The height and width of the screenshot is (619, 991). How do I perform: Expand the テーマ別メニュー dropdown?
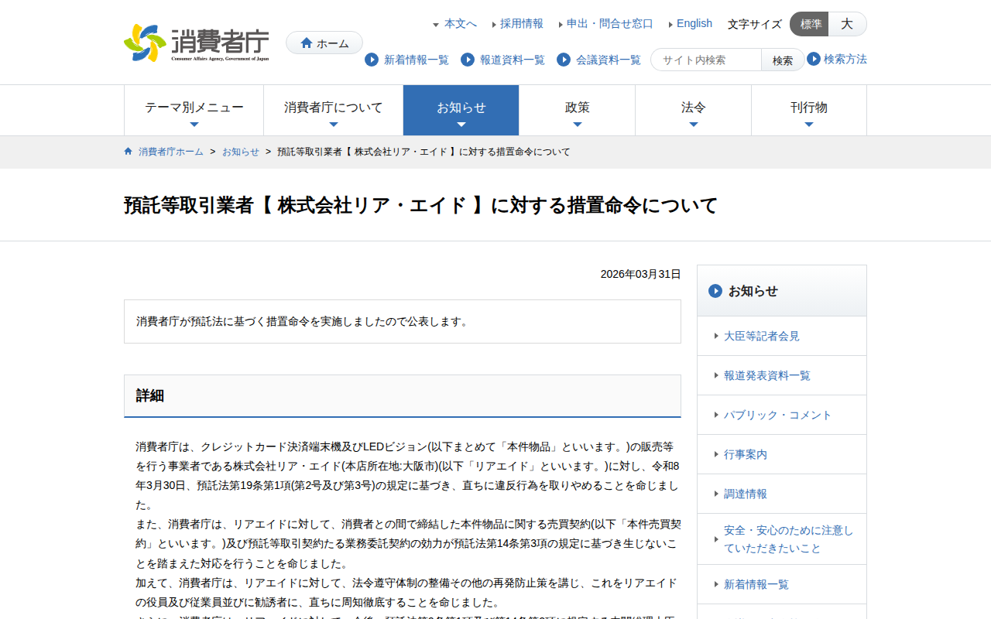(x=194, y=111)
